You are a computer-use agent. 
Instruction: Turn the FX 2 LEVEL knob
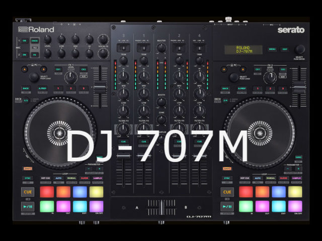coord(270,77)
